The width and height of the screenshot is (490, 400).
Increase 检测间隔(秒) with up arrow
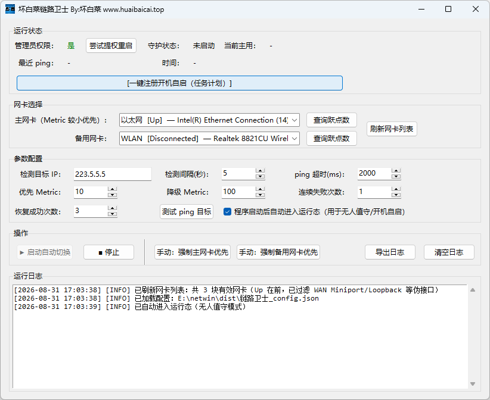(260, 171)
